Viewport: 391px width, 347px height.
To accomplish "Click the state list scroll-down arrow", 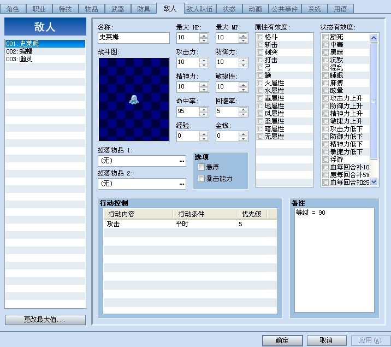I will point(374,181).
